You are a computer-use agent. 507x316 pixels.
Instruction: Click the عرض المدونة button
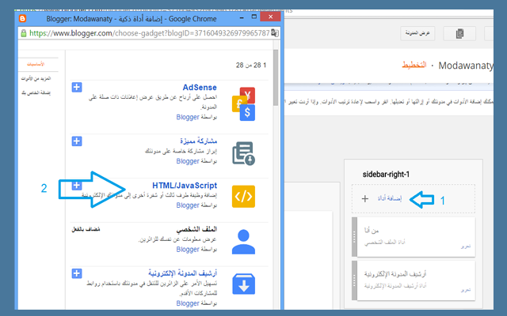pos(417,33)
